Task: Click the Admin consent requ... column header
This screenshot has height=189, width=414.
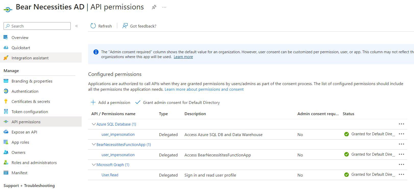Action: pyautogui.click(x=318, y=114)
